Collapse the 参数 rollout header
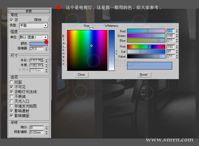This screenshot has height=146, width=199. tap(29, 11)
